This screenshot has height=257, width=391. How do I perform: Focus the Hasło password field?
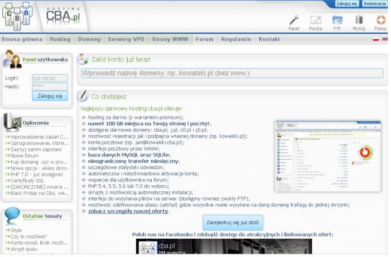point(50,86)
